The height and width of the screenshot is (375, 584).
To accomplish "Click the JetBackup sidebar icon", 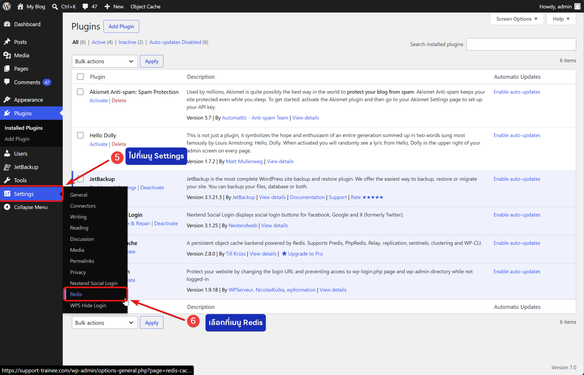I will point(7,167).
